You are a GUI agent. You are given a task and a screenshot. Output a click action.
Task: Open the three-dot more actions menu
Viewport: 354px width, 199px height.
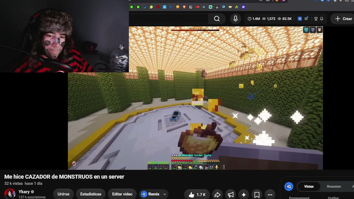coord(270,195)
